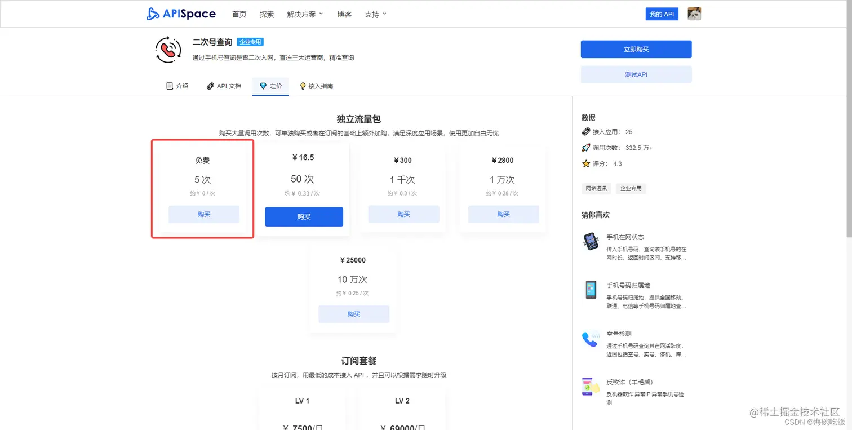This screenshot has width=852, height=430.
Task: Click the 网络通讯 tag
Action: pyautogui.click(x=596, y=188)
